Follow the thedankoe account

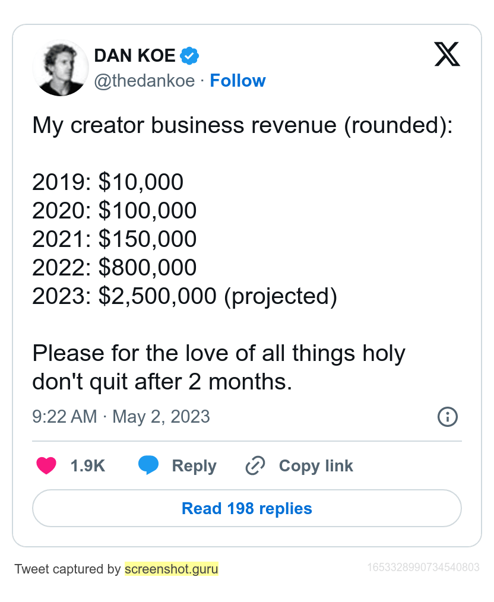(237, 81)
